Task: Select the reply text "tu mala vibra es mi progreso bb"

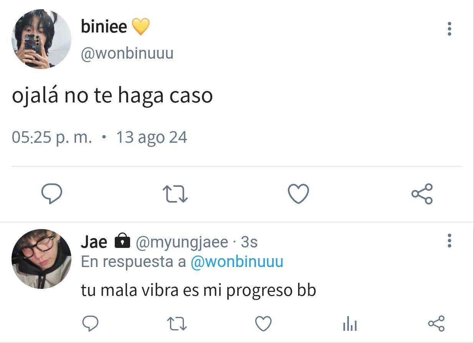Action: coord(198,290)
